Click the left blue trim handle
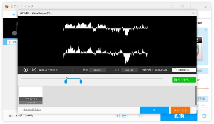Screen dimensions: 214x124 [65, 81]
